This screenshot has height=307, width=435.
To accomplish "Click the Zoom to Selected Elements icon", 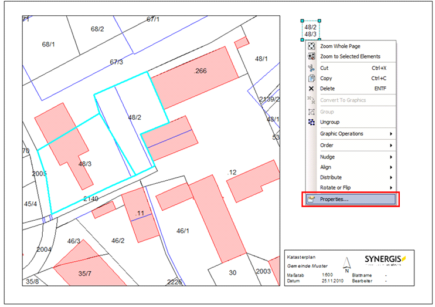I will coord(311,56).
